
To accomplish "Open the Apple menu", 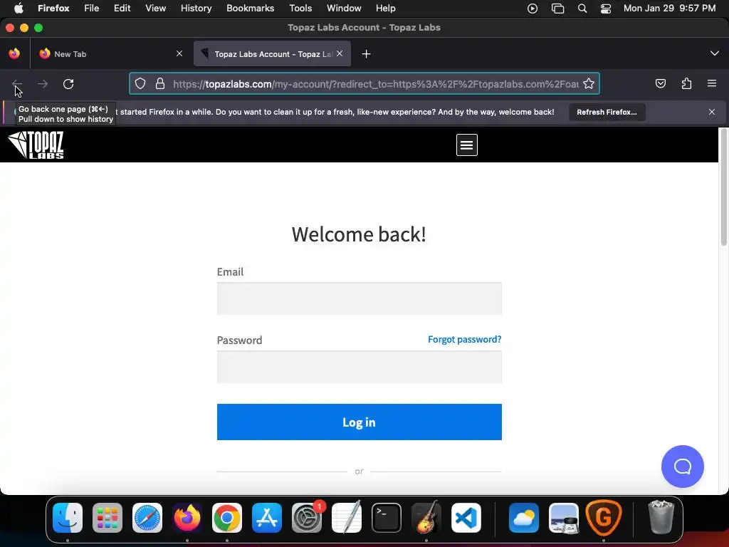I will pyautogui.click(x=19, y=9).
